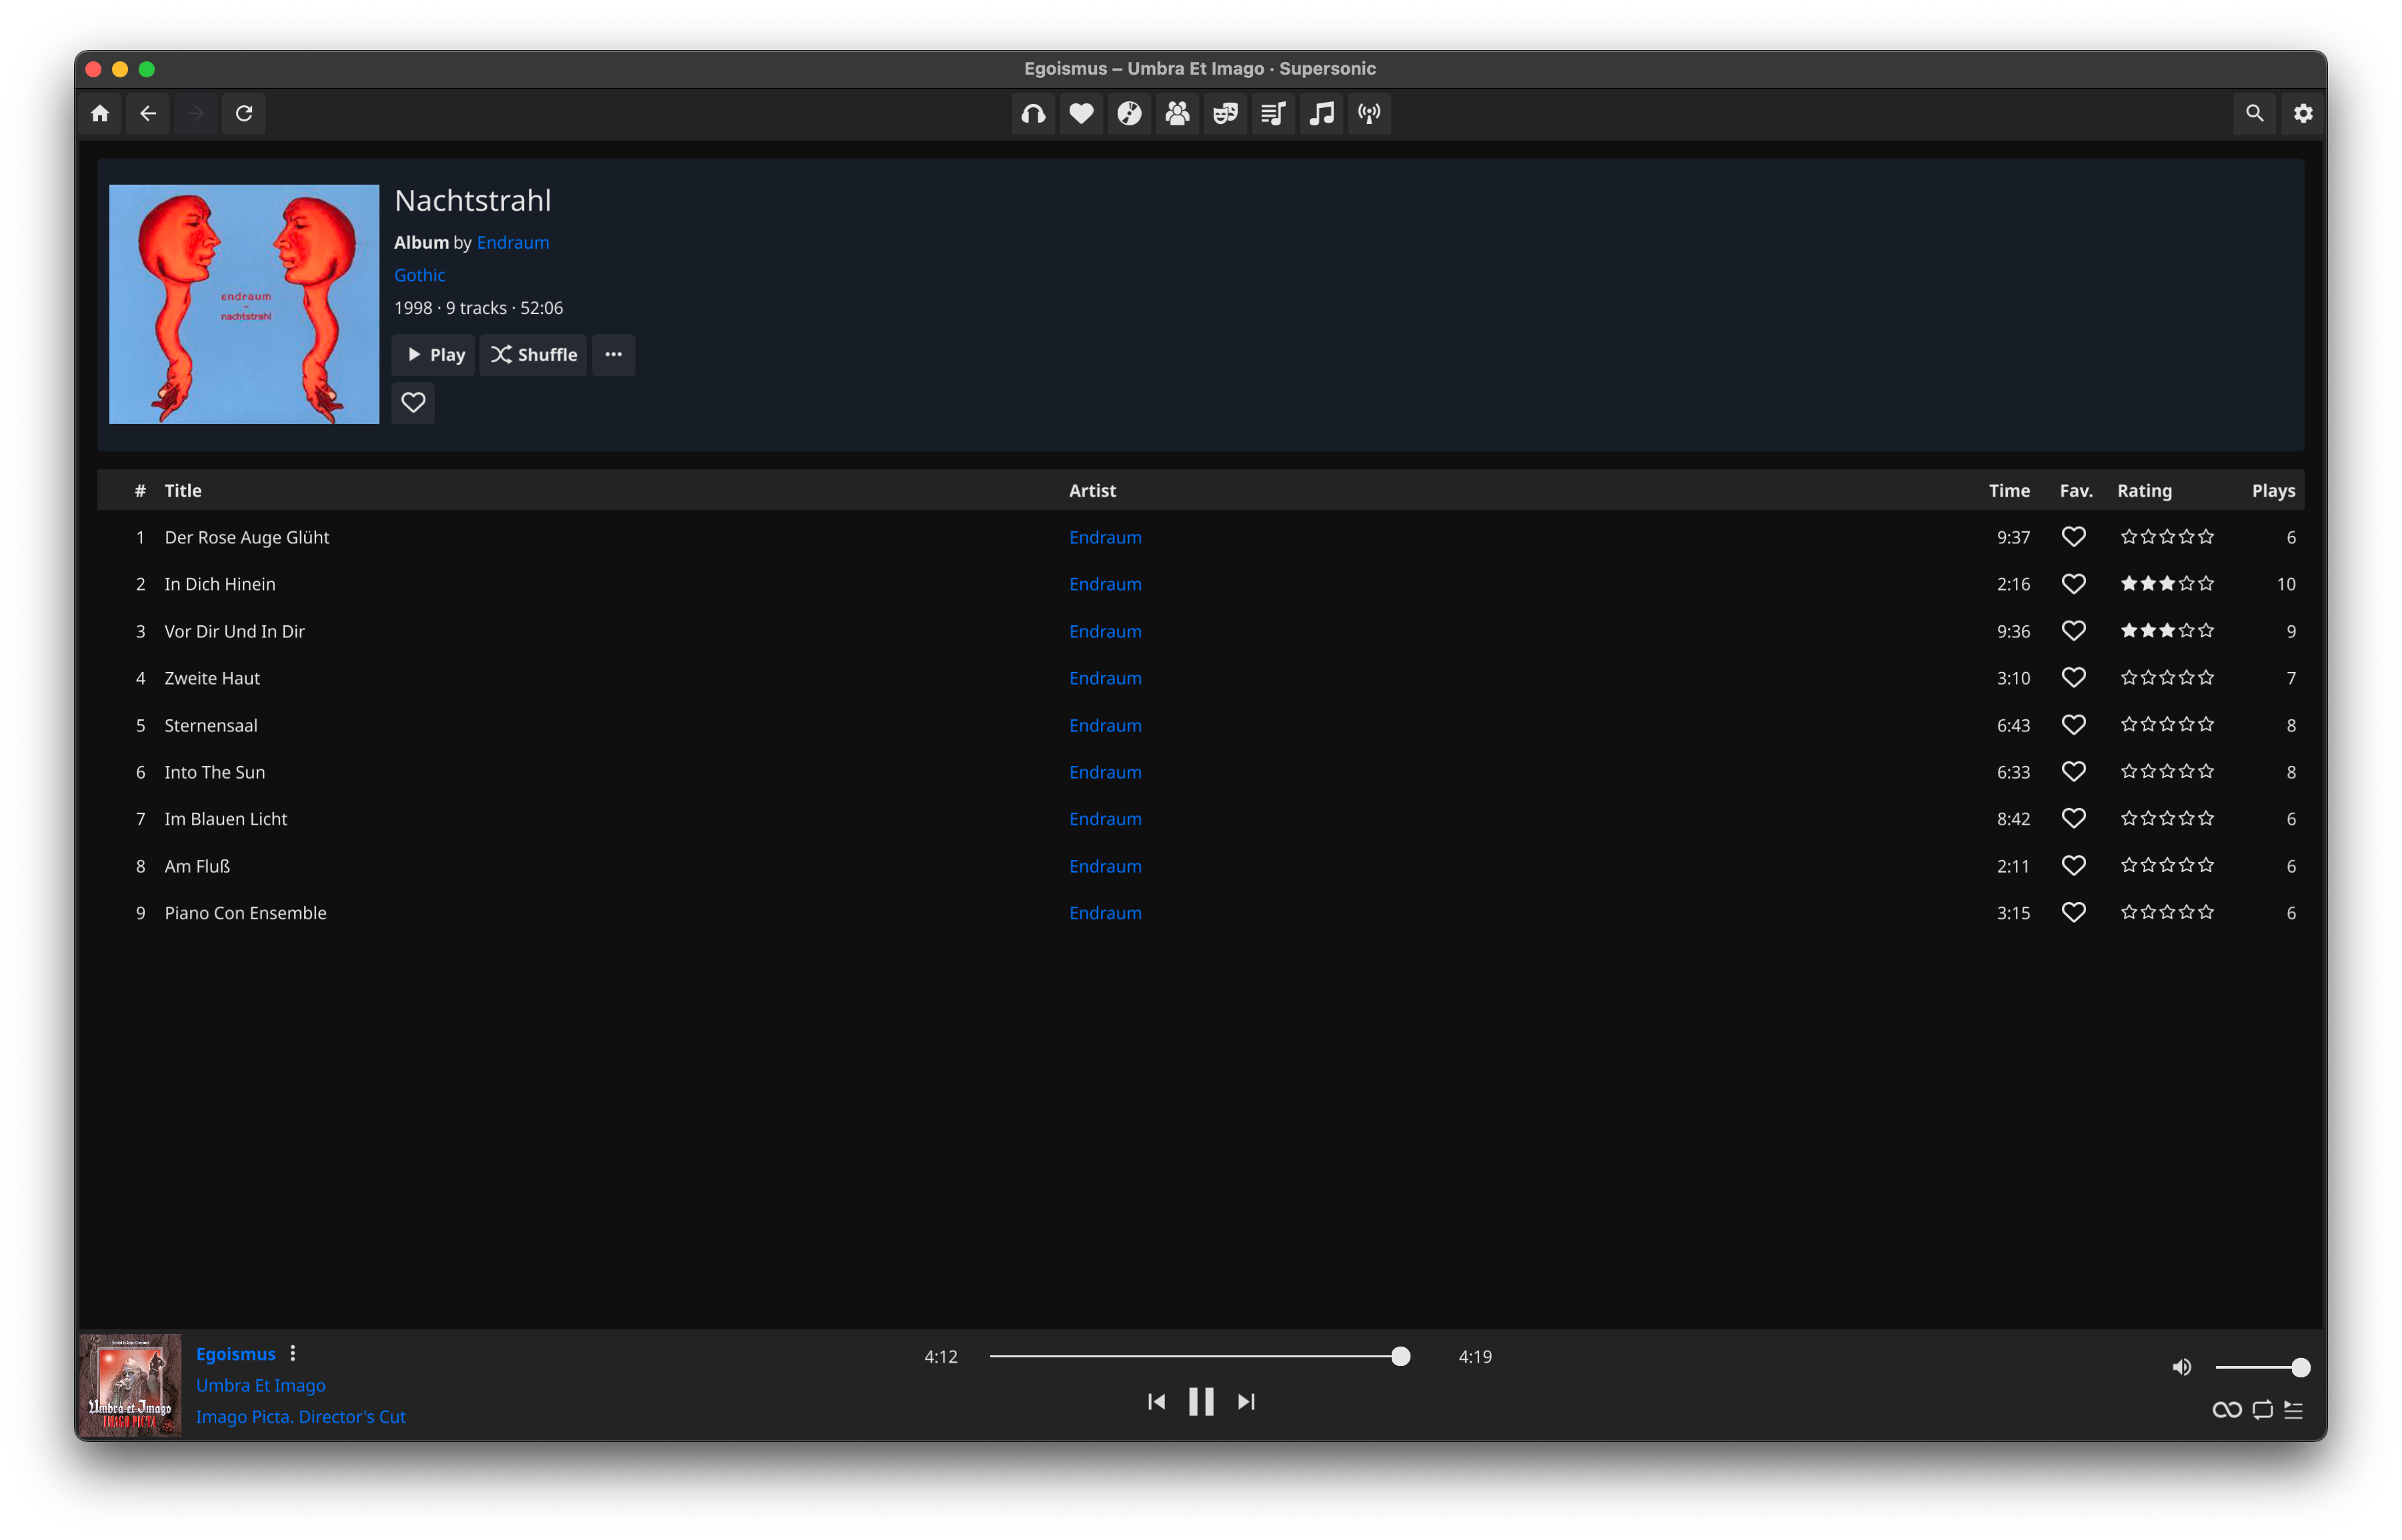Sort tracks by the Title column header
This screenshot has height=1540, width=2402.
click(183, 490)
